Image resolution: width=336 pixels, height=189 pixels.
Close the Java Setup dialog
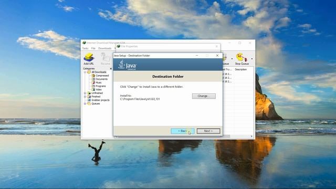point(217,56)
